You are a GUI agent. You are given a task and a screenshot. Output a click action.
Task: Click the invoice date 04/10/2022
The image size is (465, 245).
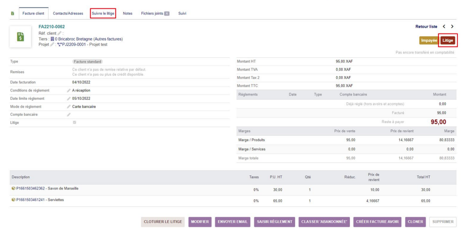tap(81, 82)
